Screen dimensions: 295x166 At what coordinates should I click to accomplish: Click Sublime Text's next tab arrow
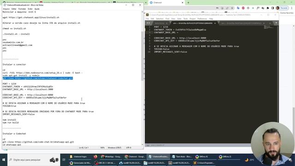click(149, 23)
